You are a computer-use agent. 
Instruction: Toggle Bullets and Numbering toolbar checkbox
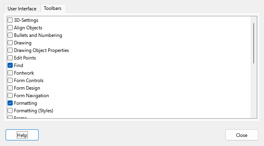point(10,35)
